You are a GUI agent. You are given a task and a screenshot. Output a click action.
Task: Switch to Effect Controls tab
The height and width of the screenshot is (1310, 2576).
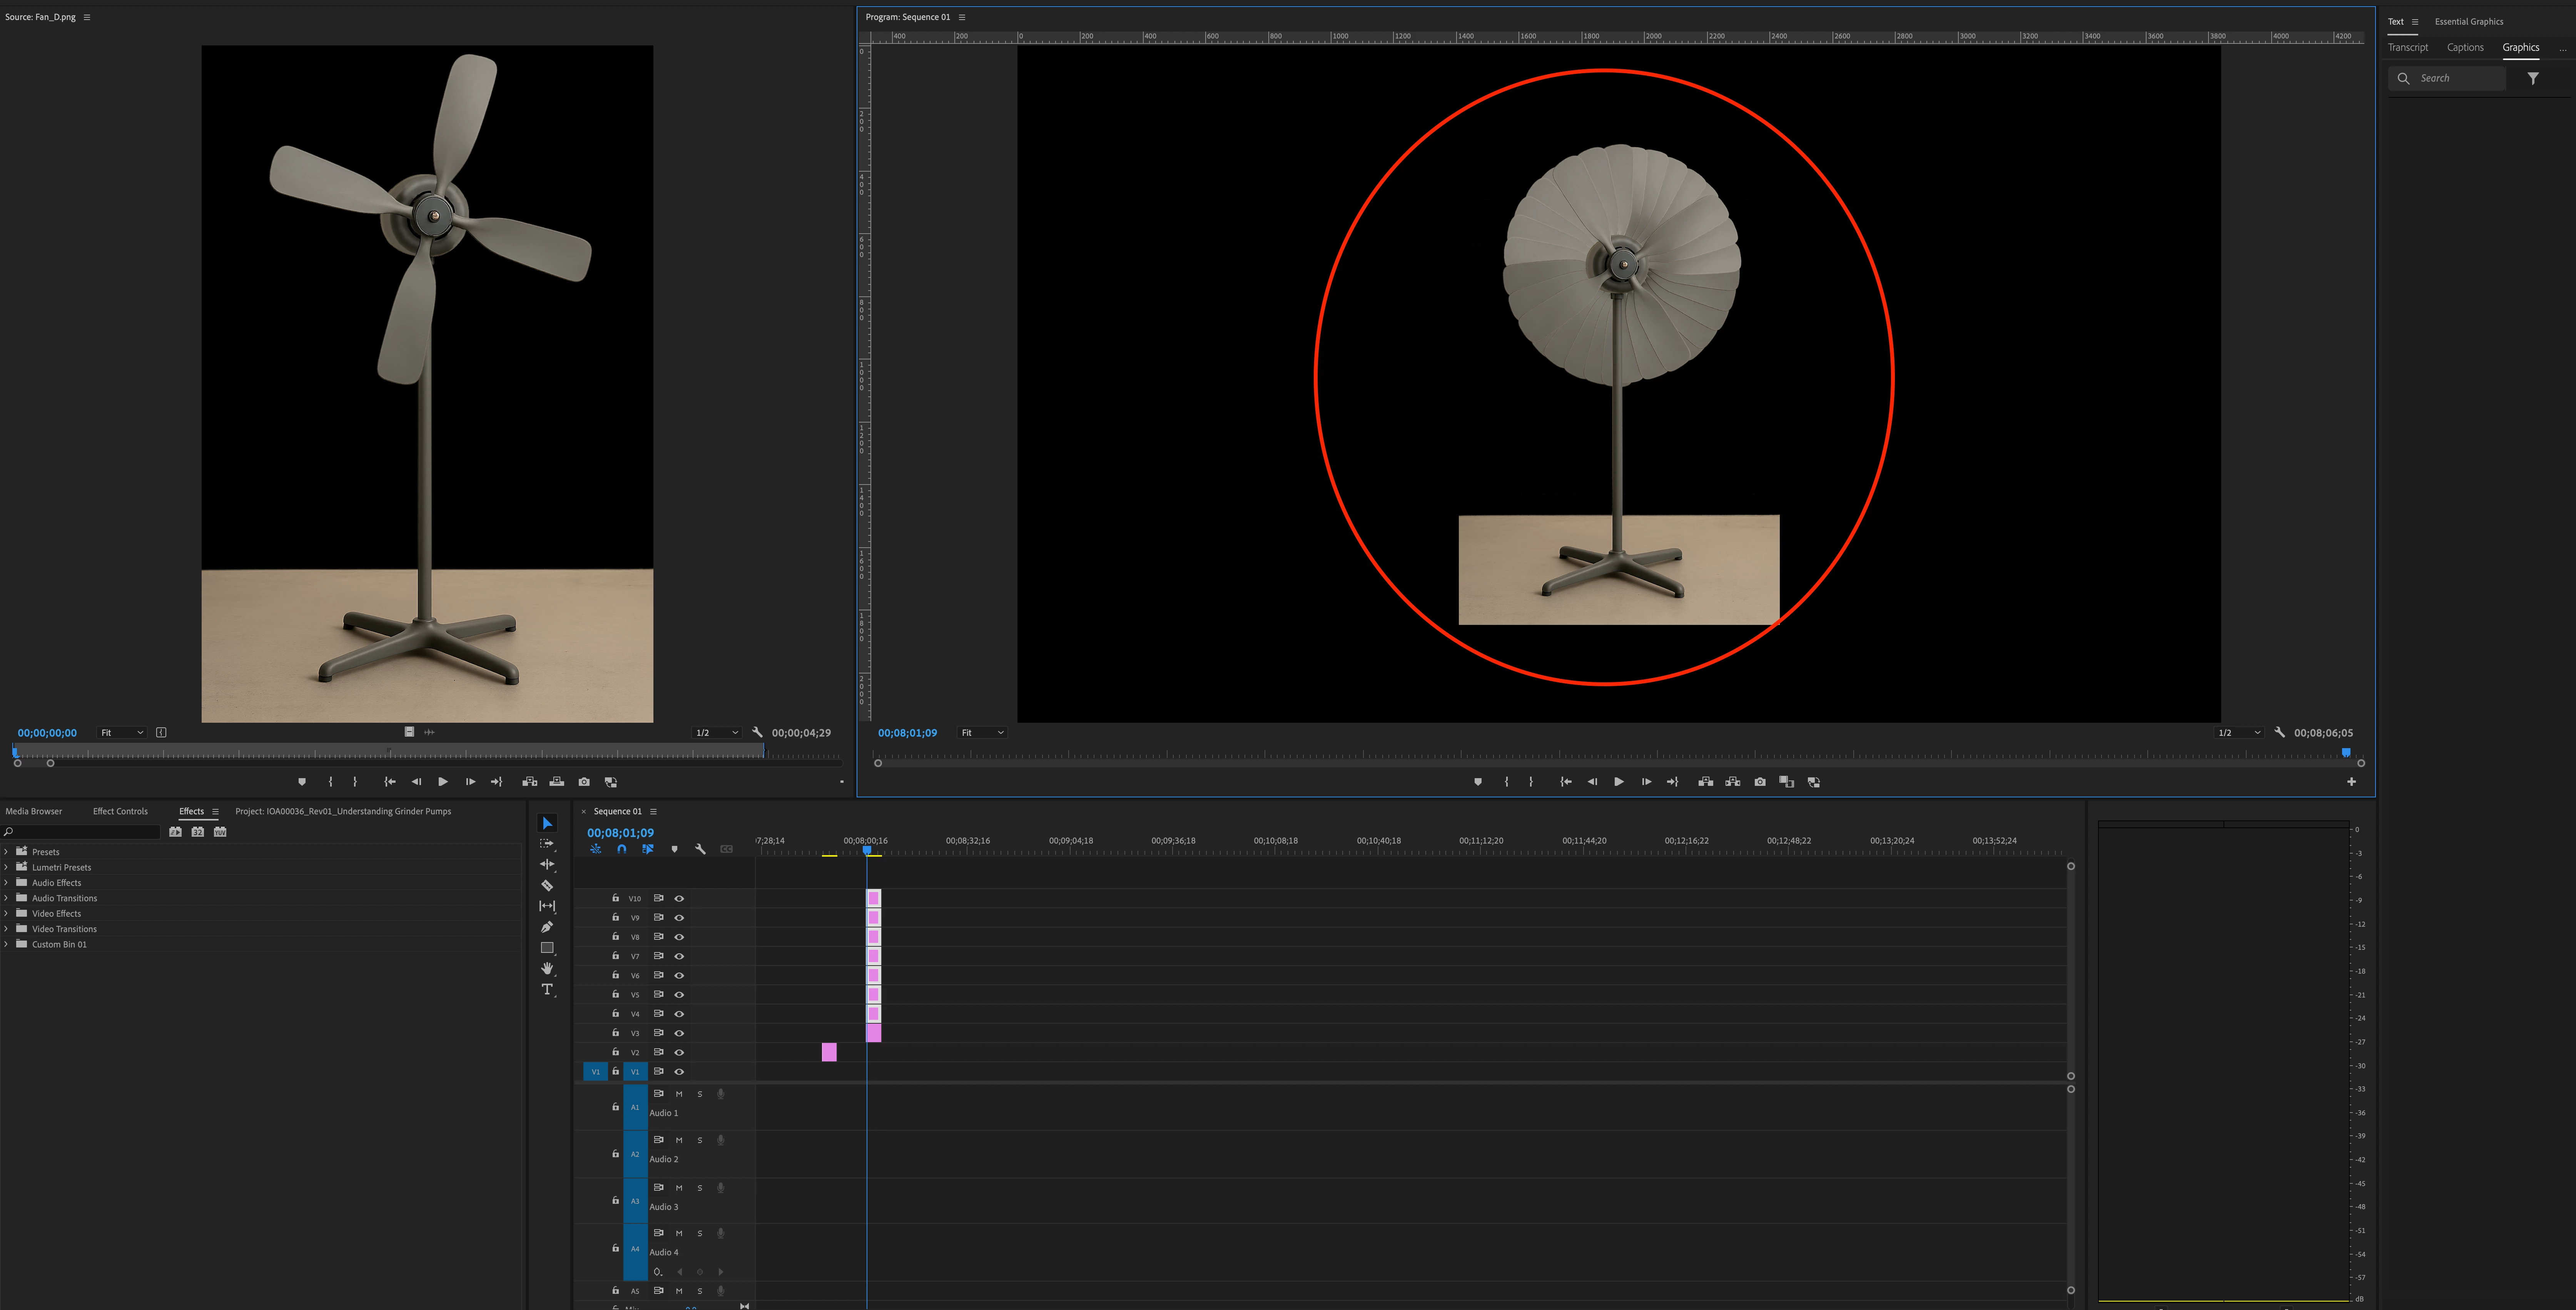(x=120, y=811)
